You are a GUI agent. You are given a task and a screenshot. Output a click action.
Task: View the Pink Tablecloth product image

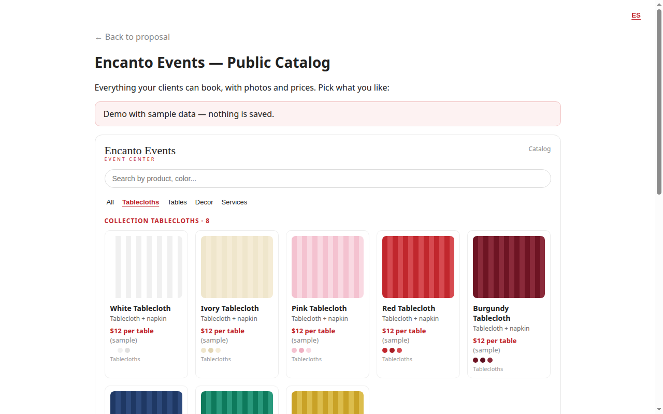point(327,267)
